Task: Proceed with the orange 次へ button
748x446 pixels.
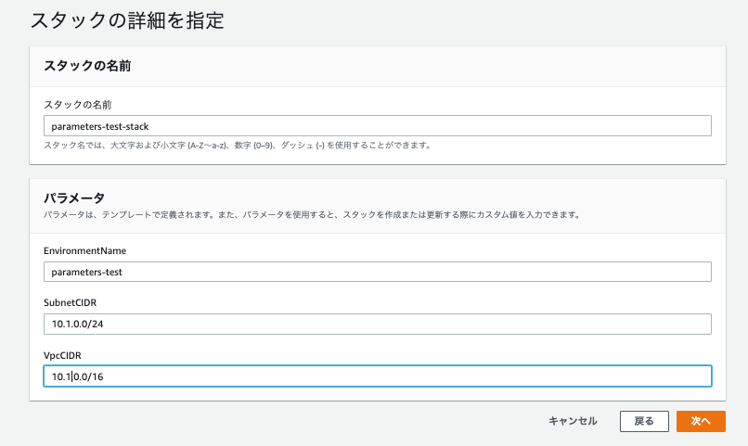Action: click(x=701, y=421)
